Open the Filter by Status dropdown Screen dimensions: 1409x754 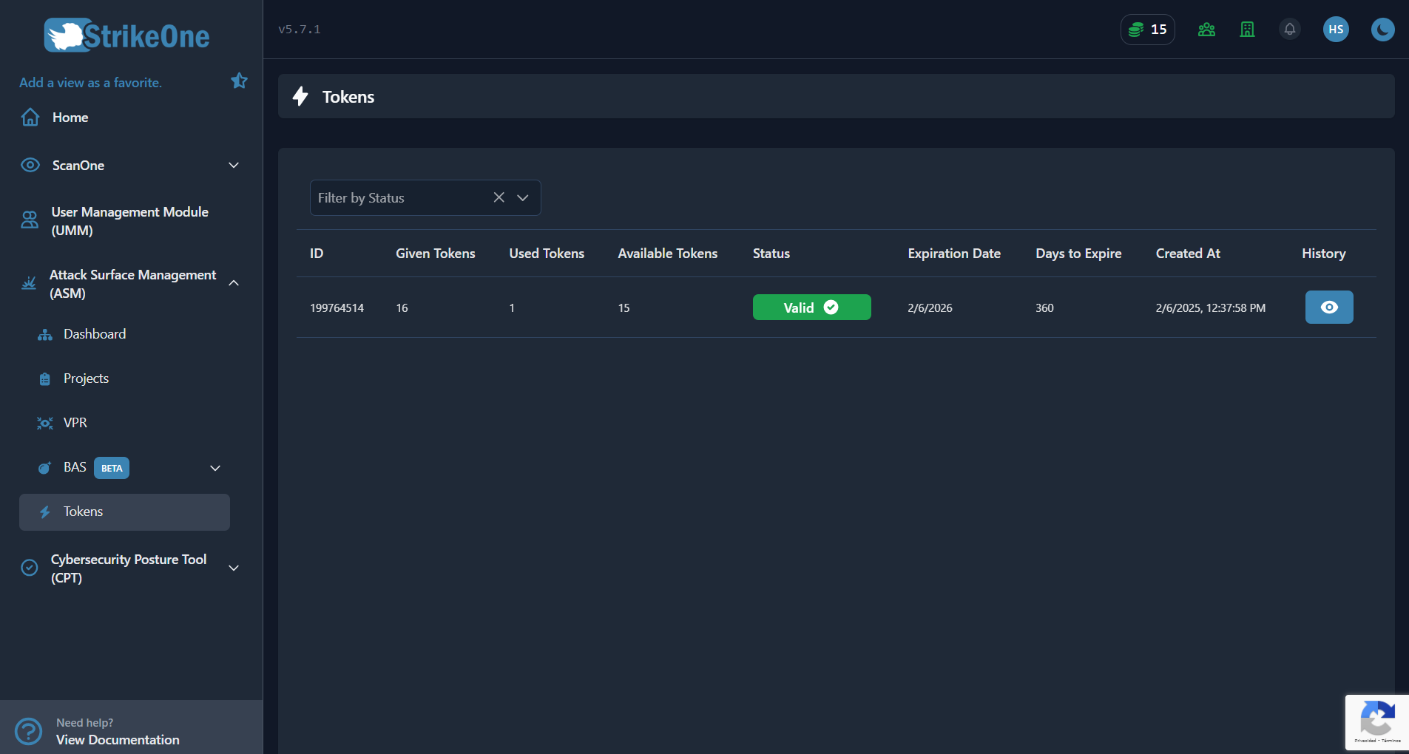pyautogui.click(x=523, y=197)
